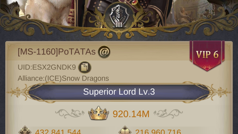Tap the white dog in the portrait
The height and width of the screenshot is (134, 238).
point(47,11)
